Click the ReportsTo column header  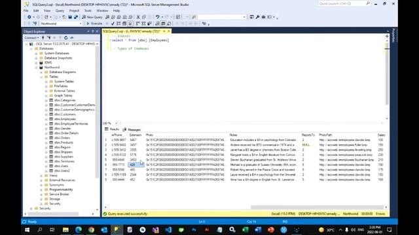click(308, 135)
